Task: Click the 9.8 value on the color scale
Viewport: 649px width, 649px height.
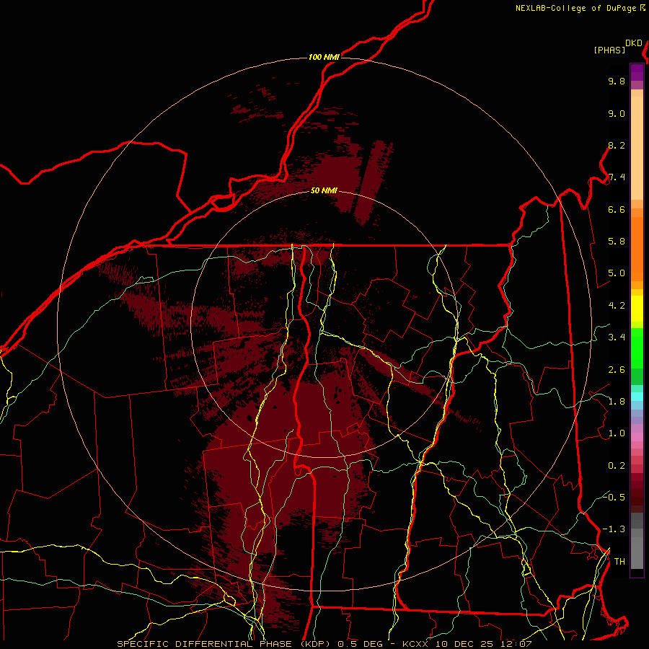Action: pyautogui.click(x=617, y=81)
